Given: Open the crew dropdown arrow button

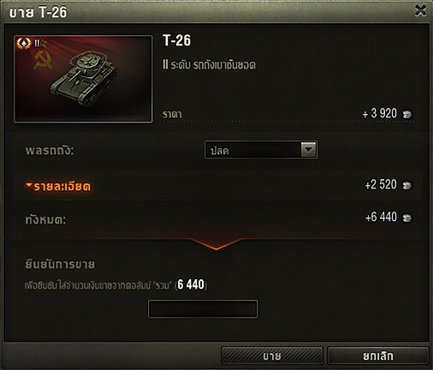Looking at the screenshot, I should pyautogui.click(x=308, y=150).
